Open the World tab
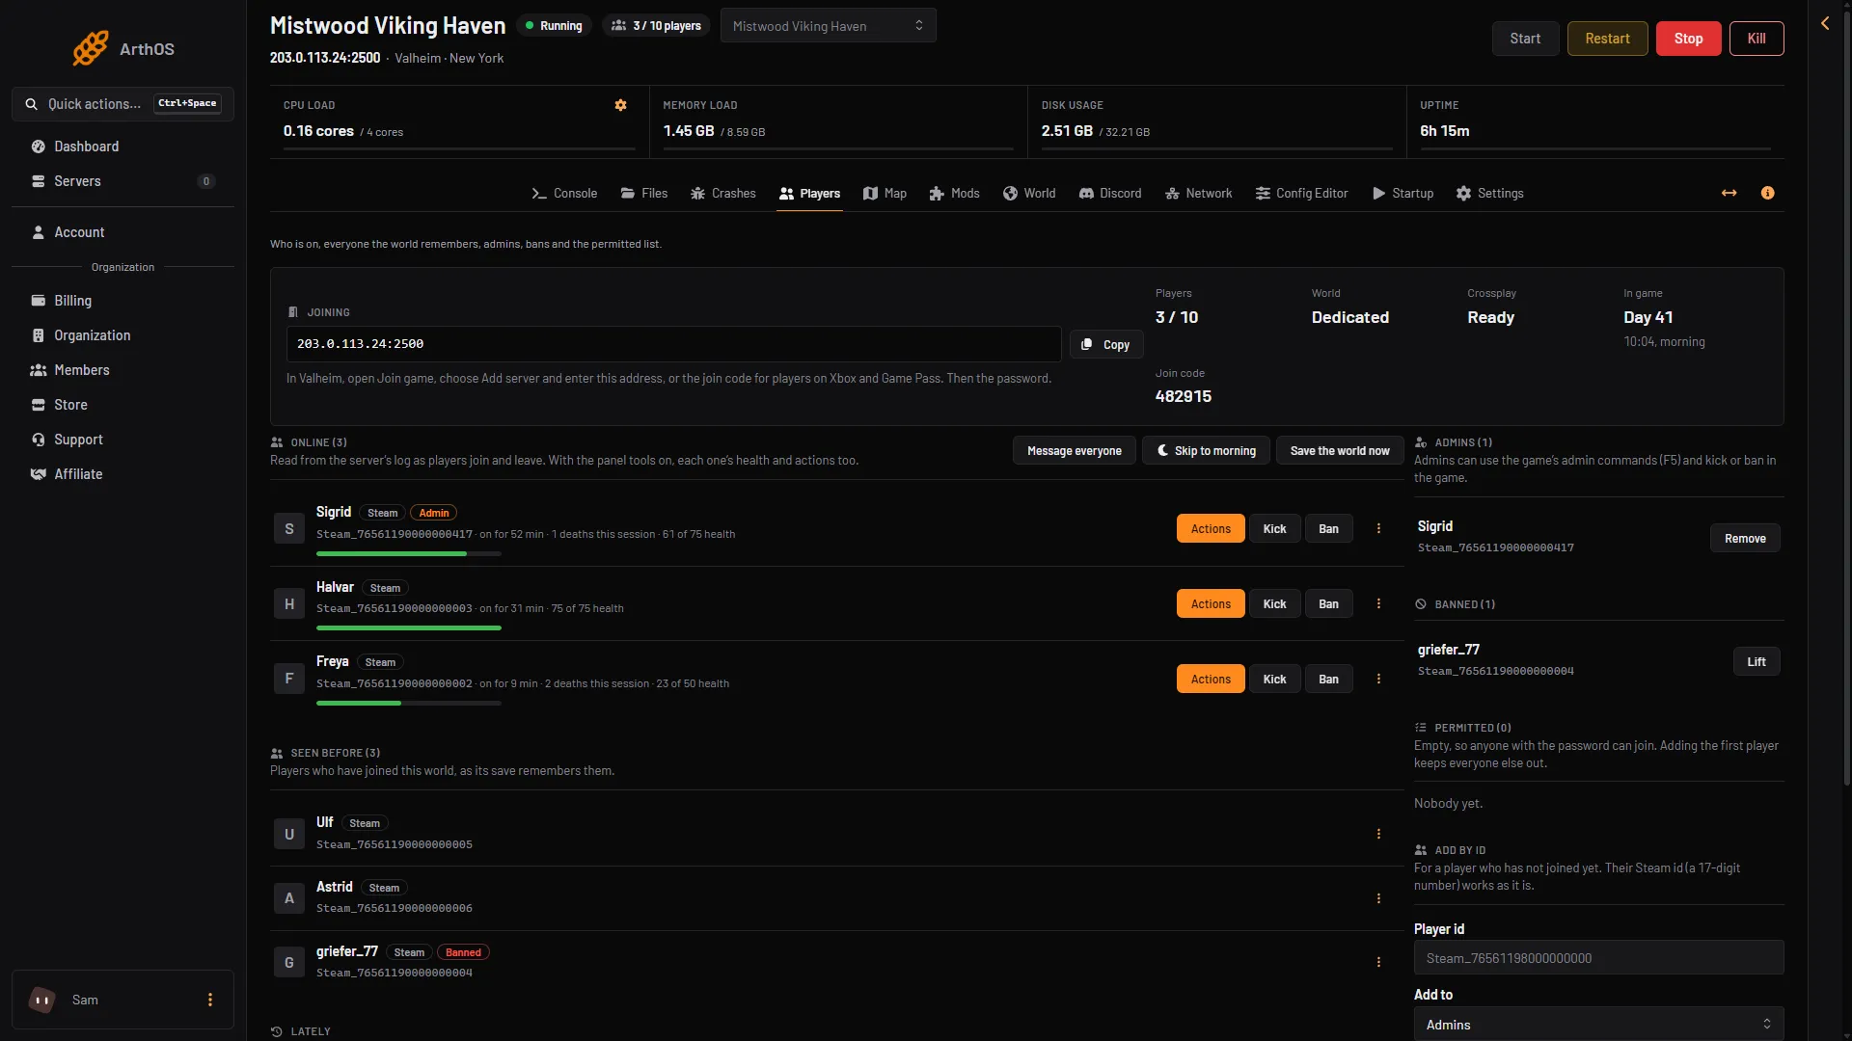1852x1041 pixels. [x=1029, y=194]
